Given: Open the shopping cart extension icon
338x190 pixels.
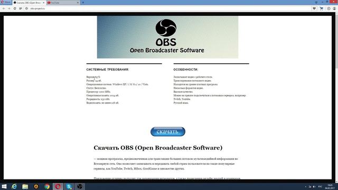Looking at the screenshot, I should point(322,8).
